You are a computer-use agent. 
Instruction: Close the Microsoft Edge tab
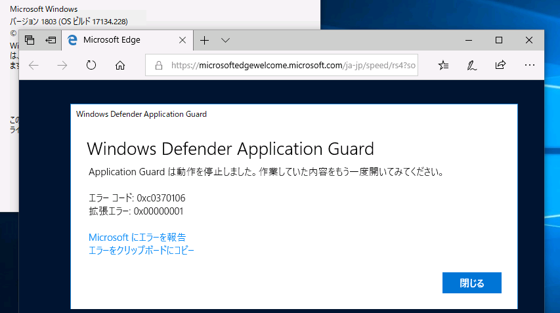point(183,40)
